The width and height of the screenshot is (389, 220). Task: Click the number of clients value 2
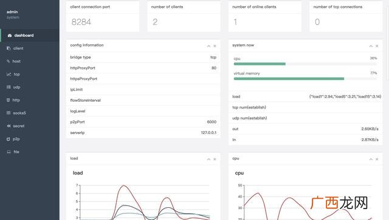click(155, 22)
